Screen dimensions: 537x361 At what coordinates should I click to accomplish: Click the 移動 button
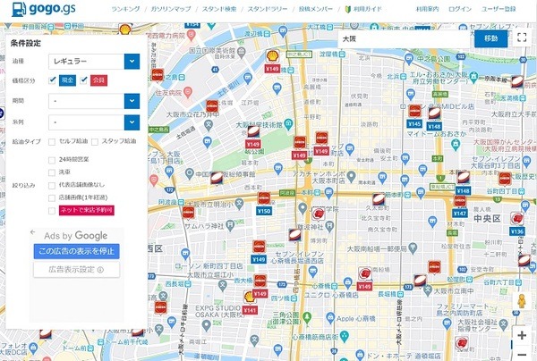coord(490,38)
